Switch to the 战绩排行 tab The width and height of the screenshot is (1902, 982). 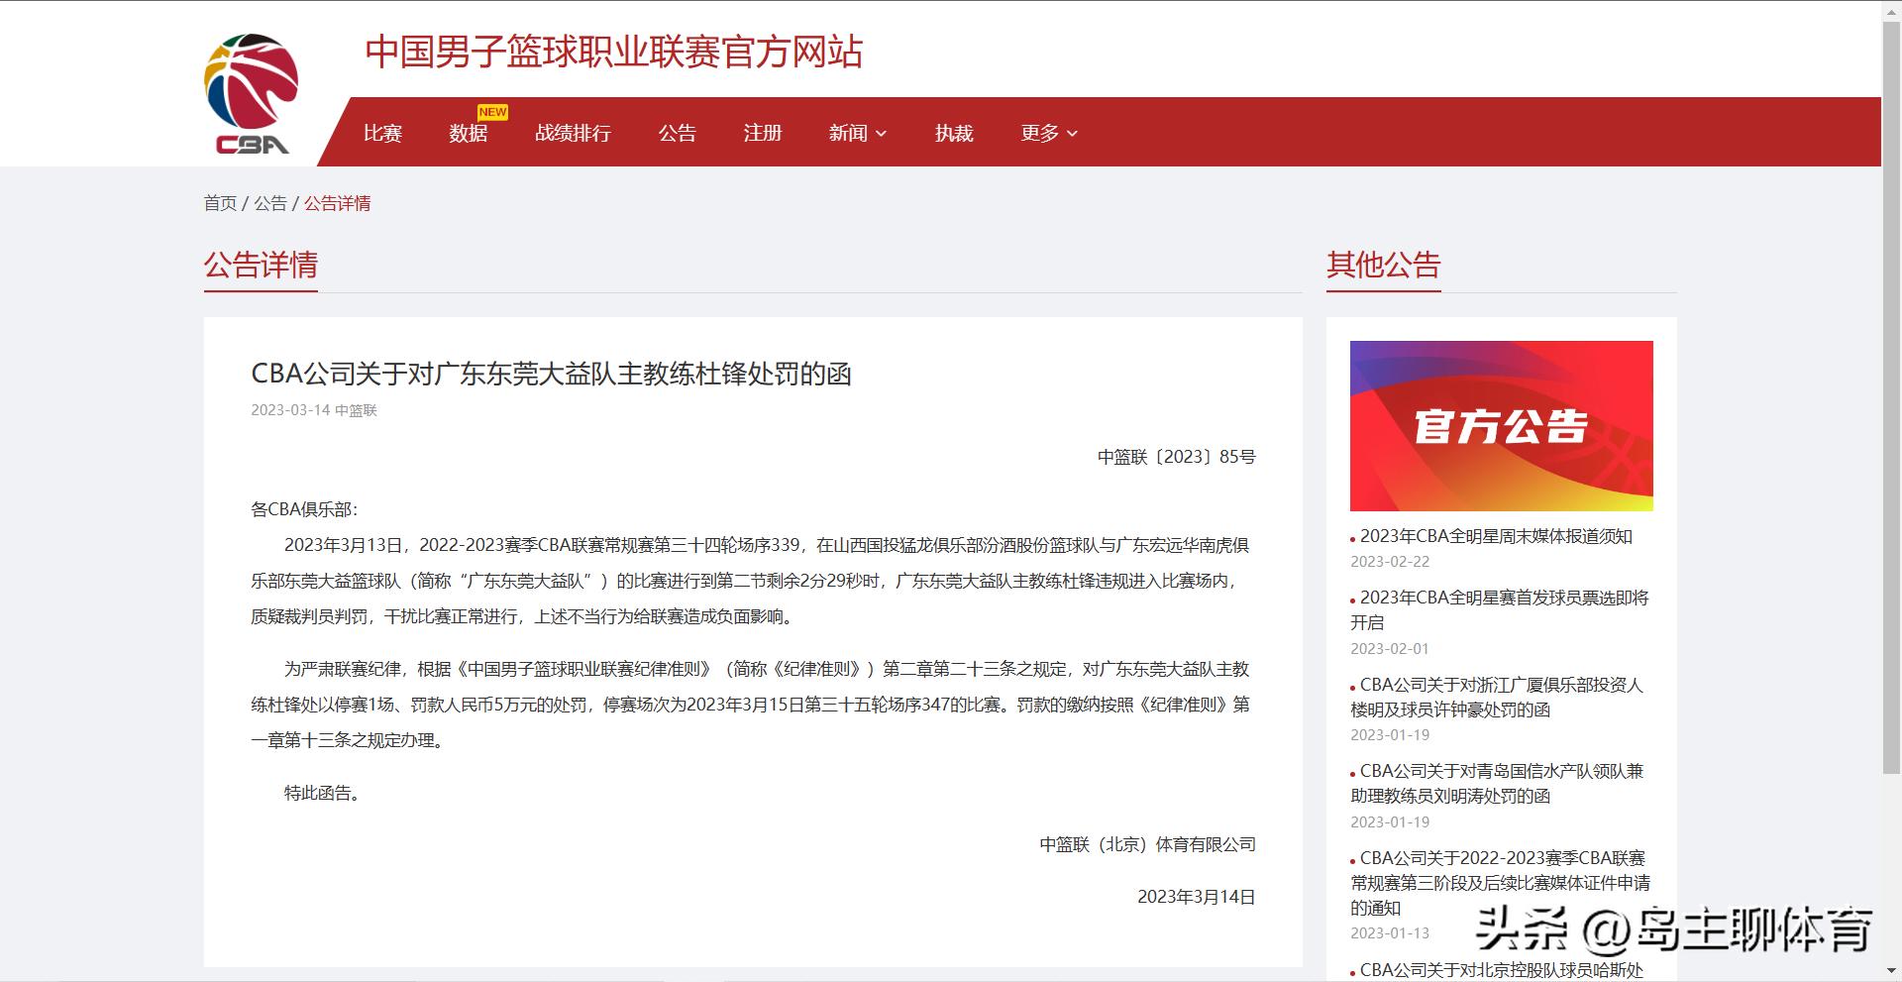[x=574, y=132]
